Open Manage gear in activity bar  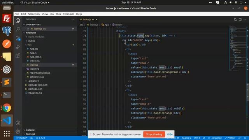coord(18,131)
